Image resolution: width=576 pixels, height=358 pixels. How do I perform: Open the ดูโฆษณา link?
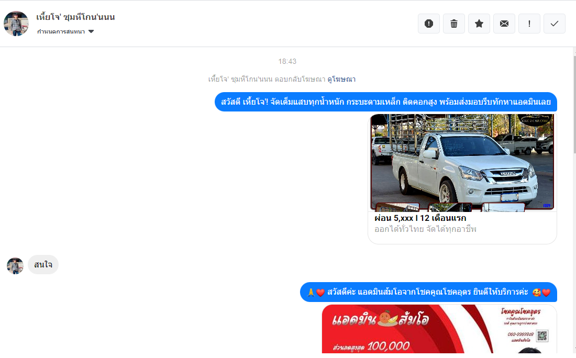coord(341,79)
